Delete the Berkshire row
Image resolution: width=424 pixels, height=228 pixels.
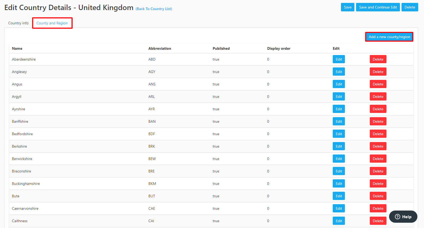(378, 146)
